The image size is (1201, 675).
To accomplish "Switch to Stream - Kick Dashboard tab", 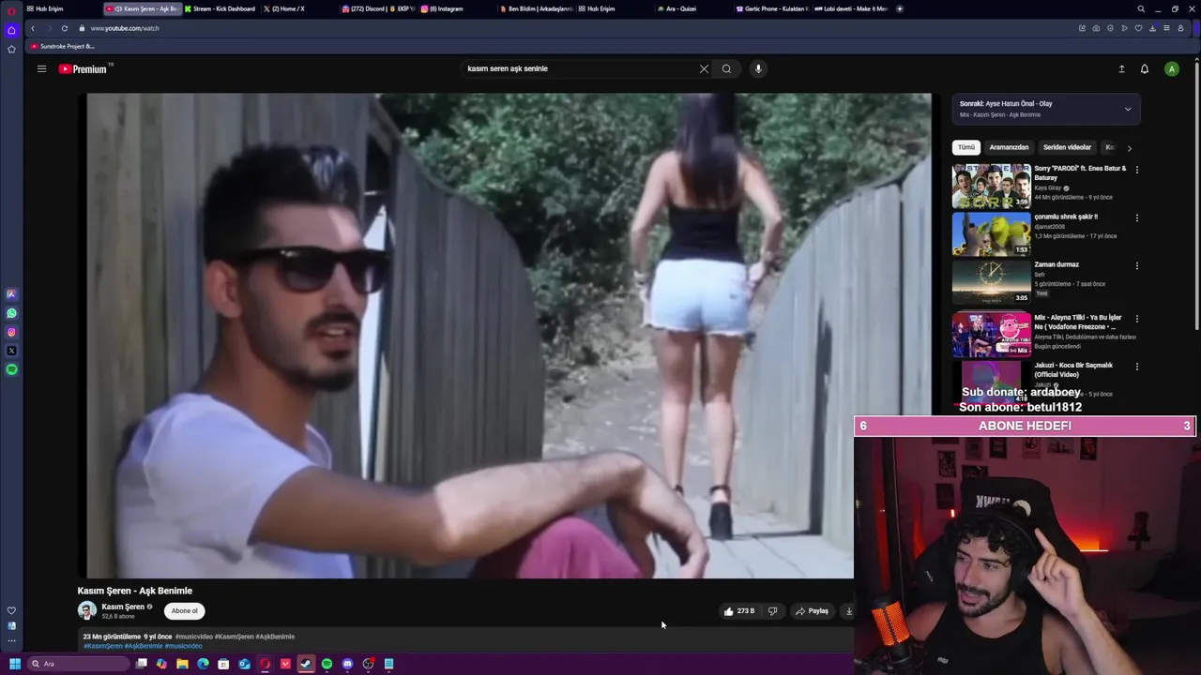I will [219, 8].
